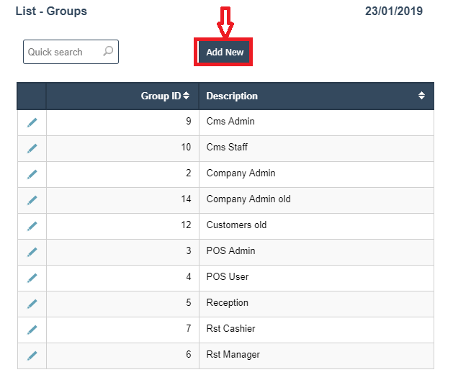Sort by Group ID arrows
Viewport: 453px width, 380px height.
click(187, 96)
